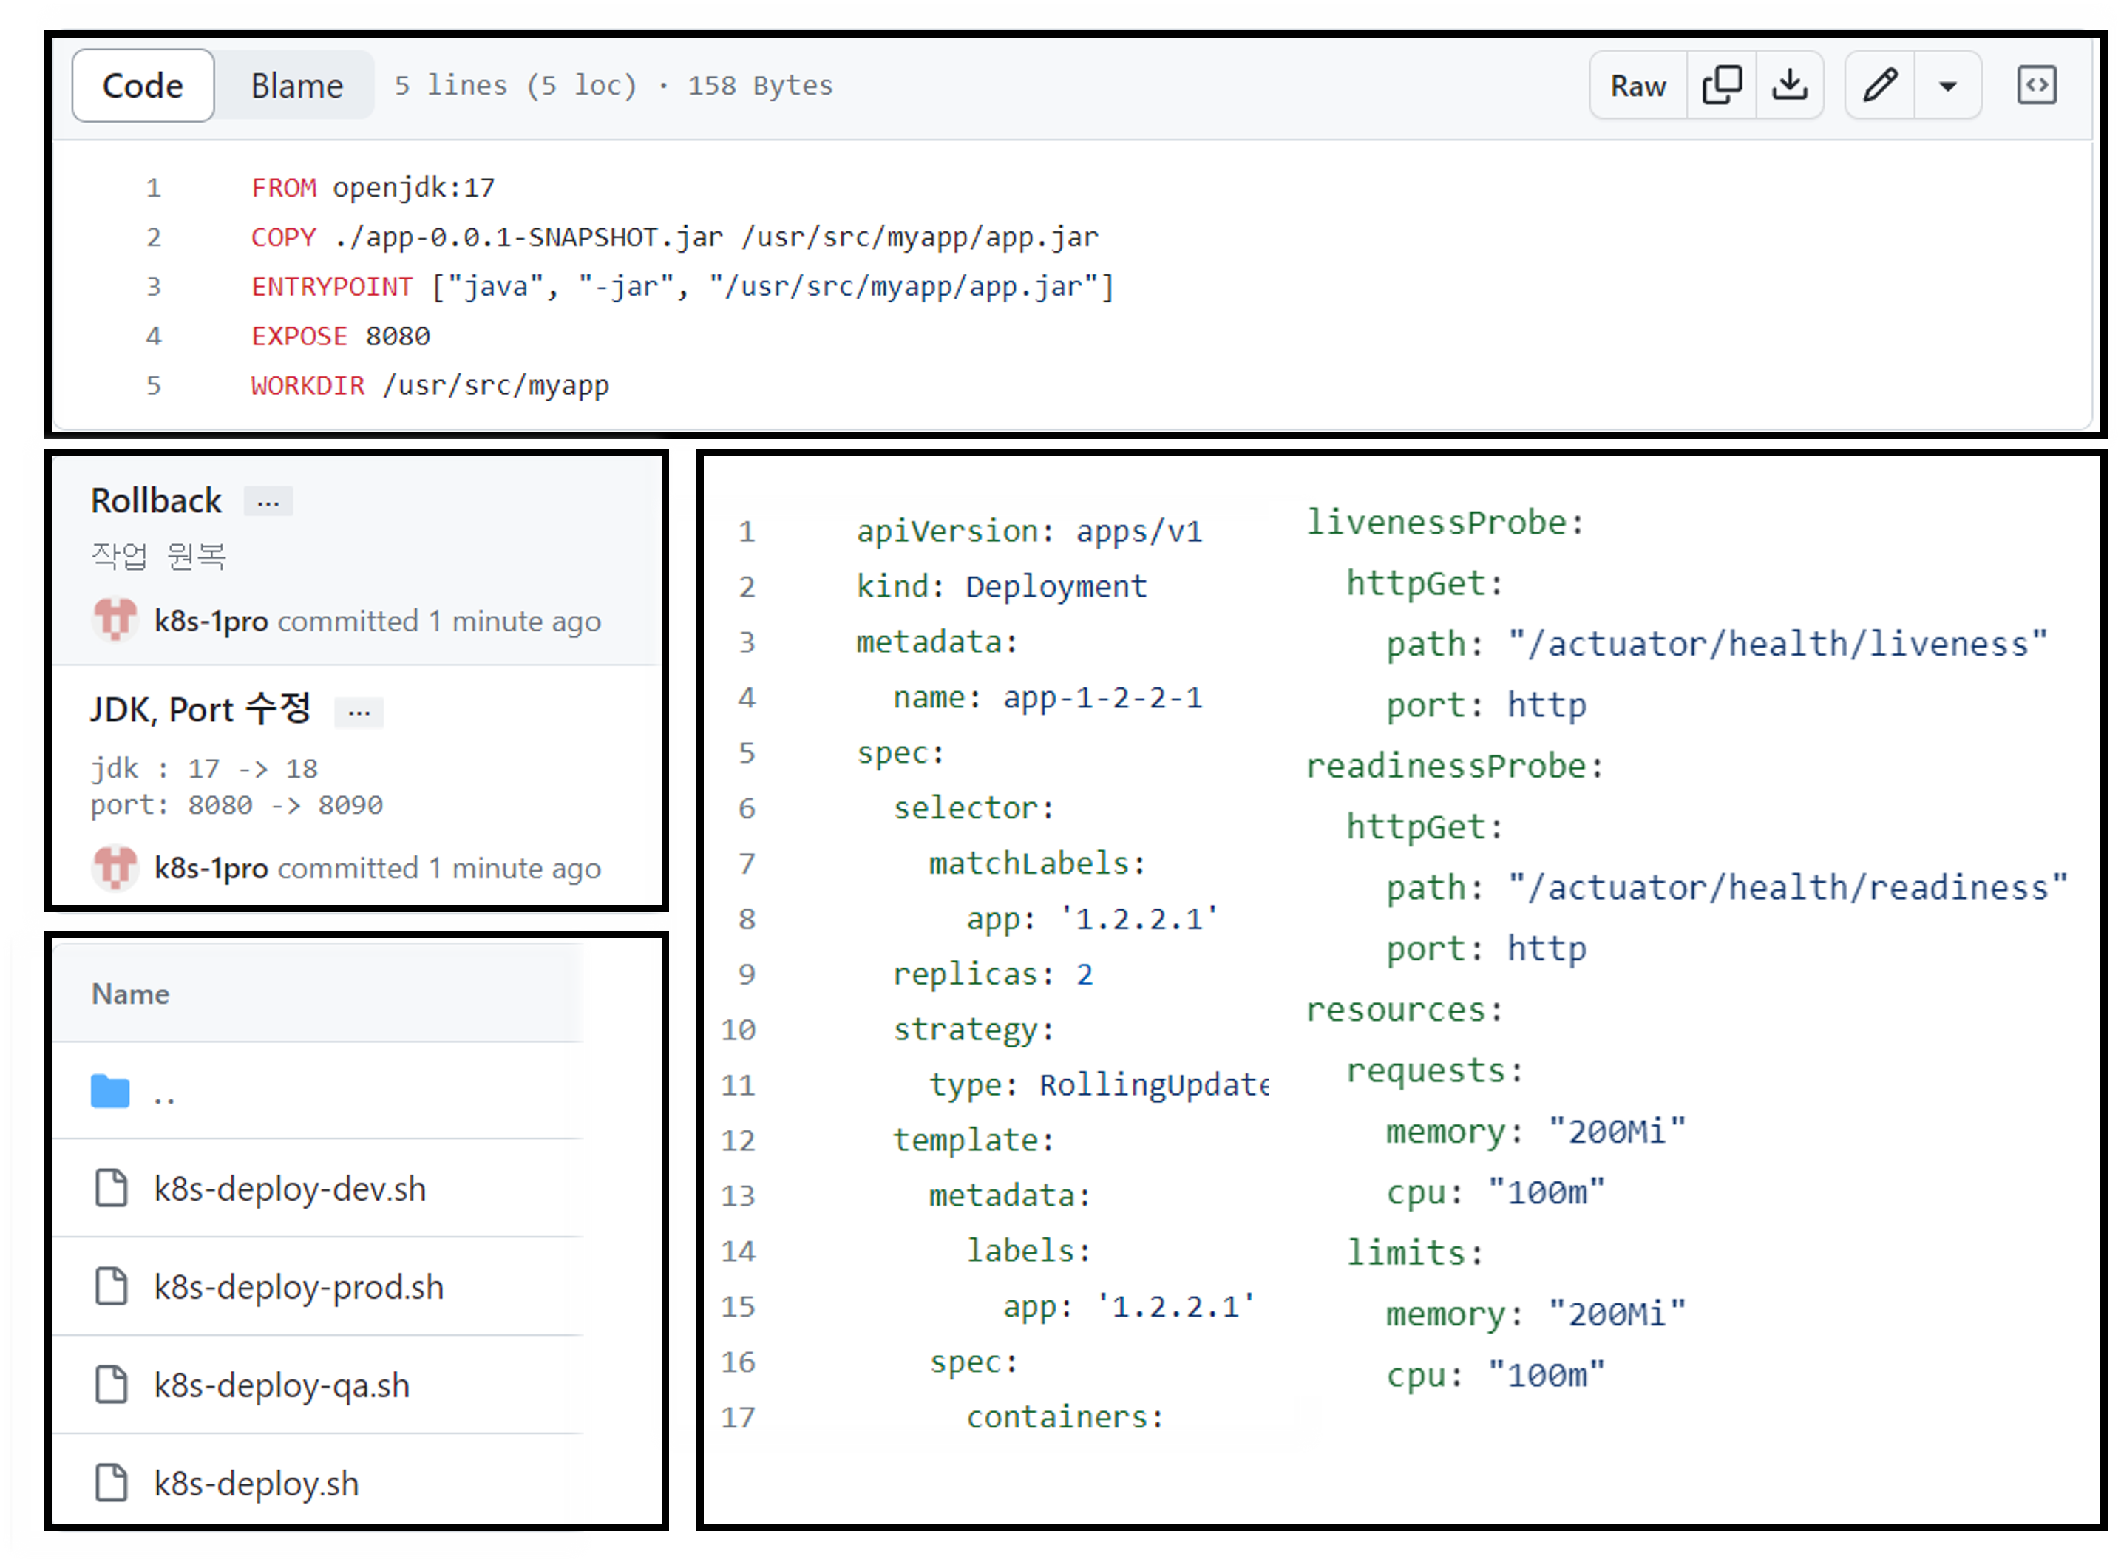This screenshot has width=2121, height=1562.
Task: Open k8s-deploy.sh file
Action: [257, 1484]
